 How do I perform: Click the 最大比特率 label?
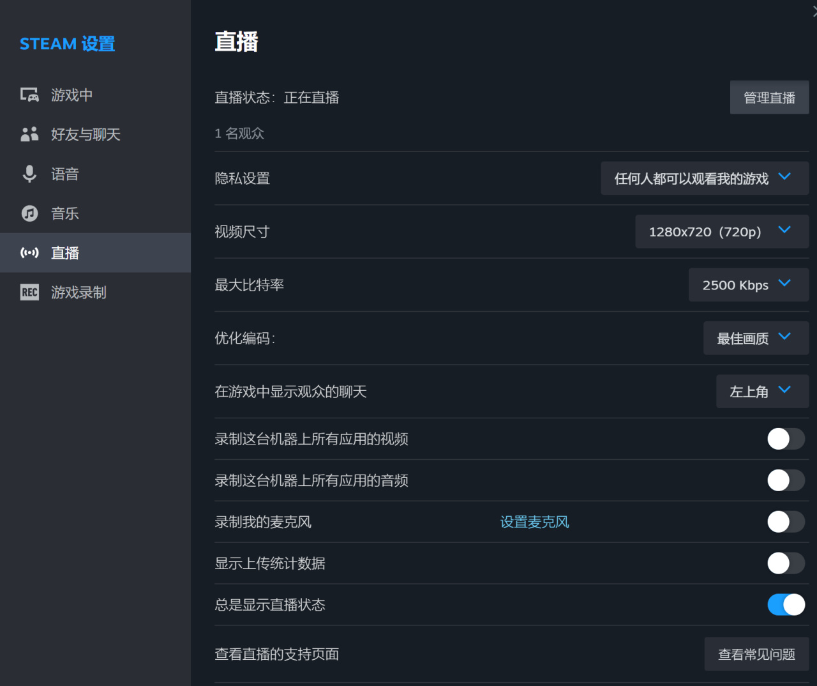tap(250, 285)
